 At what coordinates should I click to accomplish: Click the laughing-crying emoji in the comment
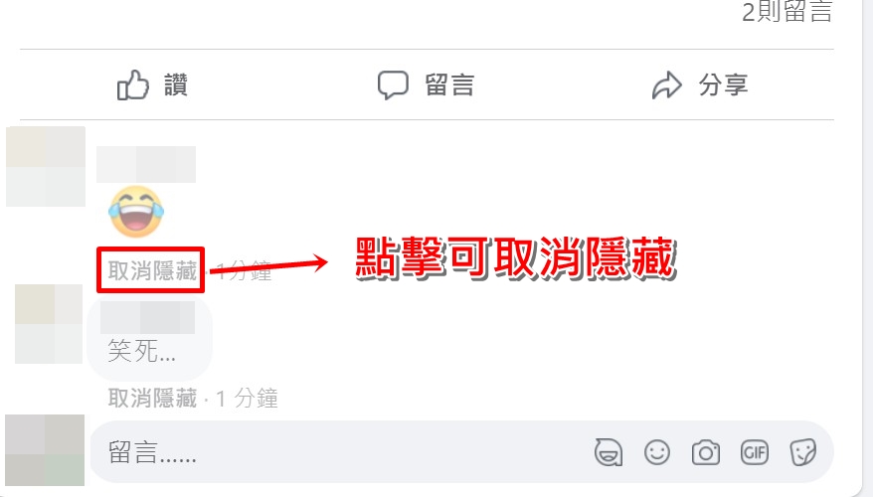(136, 212)
